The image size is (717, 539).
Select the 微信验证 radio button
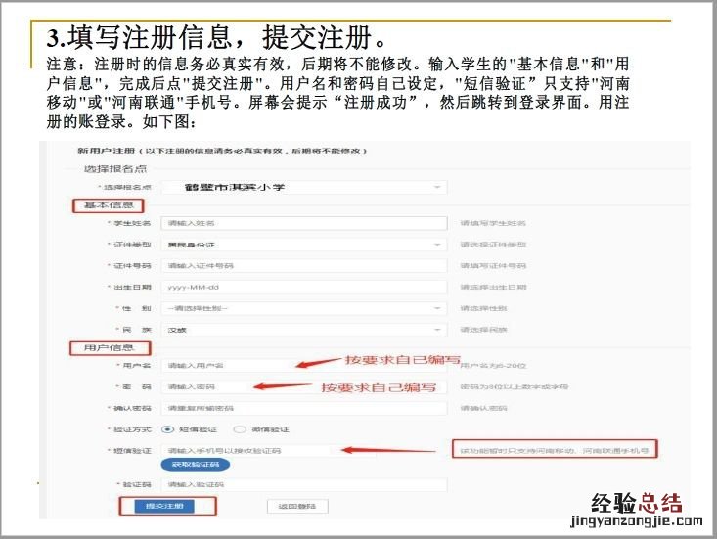point(240,428)
